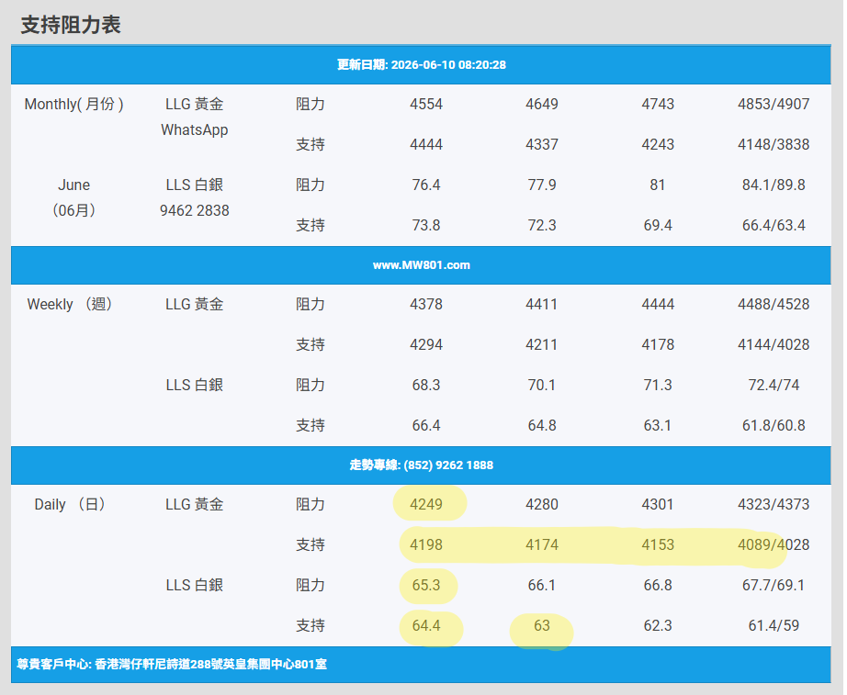Click LLS 白銀 label in Daily section
Image resolution: width=847 pixels, height=695 pixels.
[x=195, y=586]
